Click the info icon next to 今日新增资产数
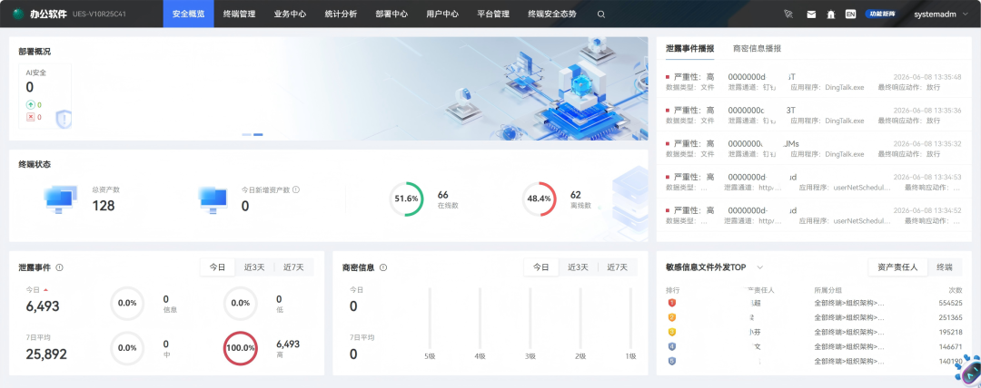The height and width of the screenshot is (388, 981). point(296,189)
